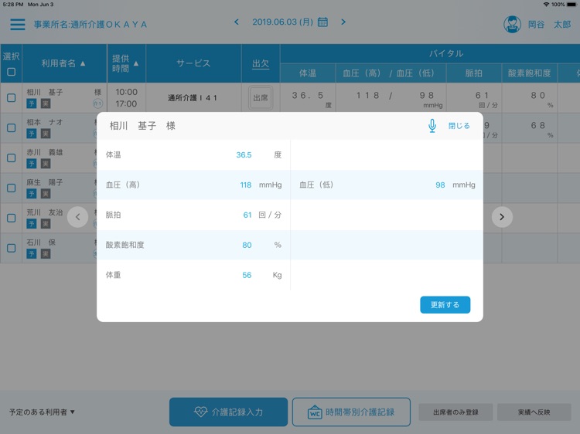Edit 酸素飽和度 value 80

click(247, 245)
